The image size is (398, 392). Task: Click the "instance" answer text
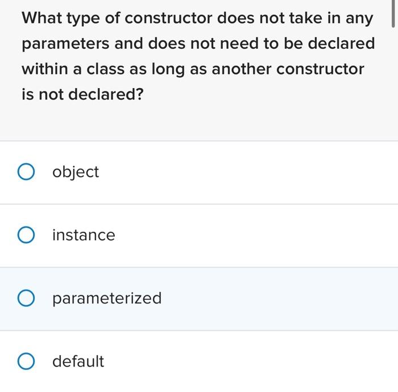point(84,235)
